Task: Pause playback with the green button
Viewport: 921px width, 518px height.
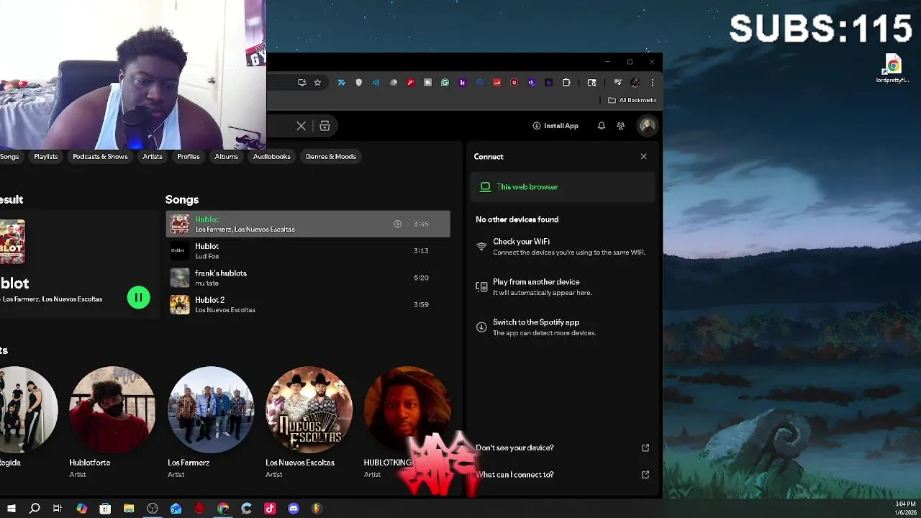Action: coord(138,298)
